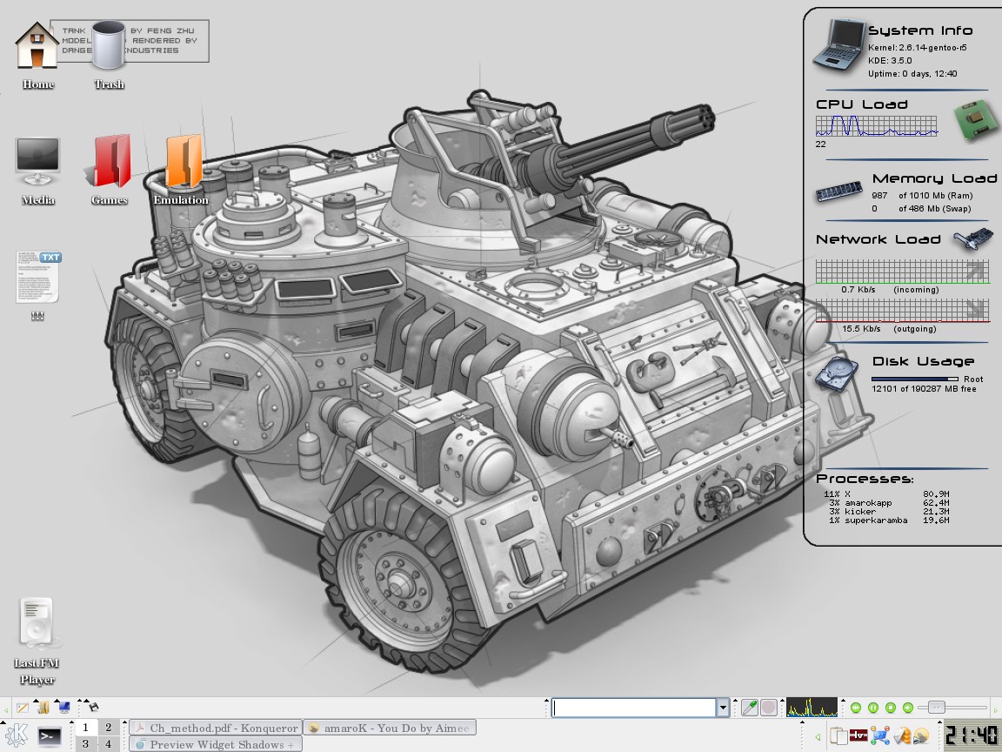Click the CPU Load graph

877,126
